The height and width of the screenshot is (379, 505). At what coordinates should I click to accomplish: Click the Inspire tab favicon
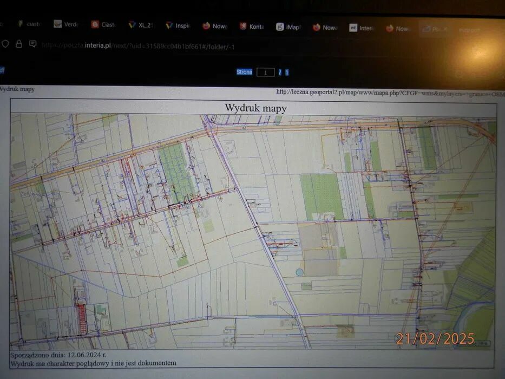point(169,25)
